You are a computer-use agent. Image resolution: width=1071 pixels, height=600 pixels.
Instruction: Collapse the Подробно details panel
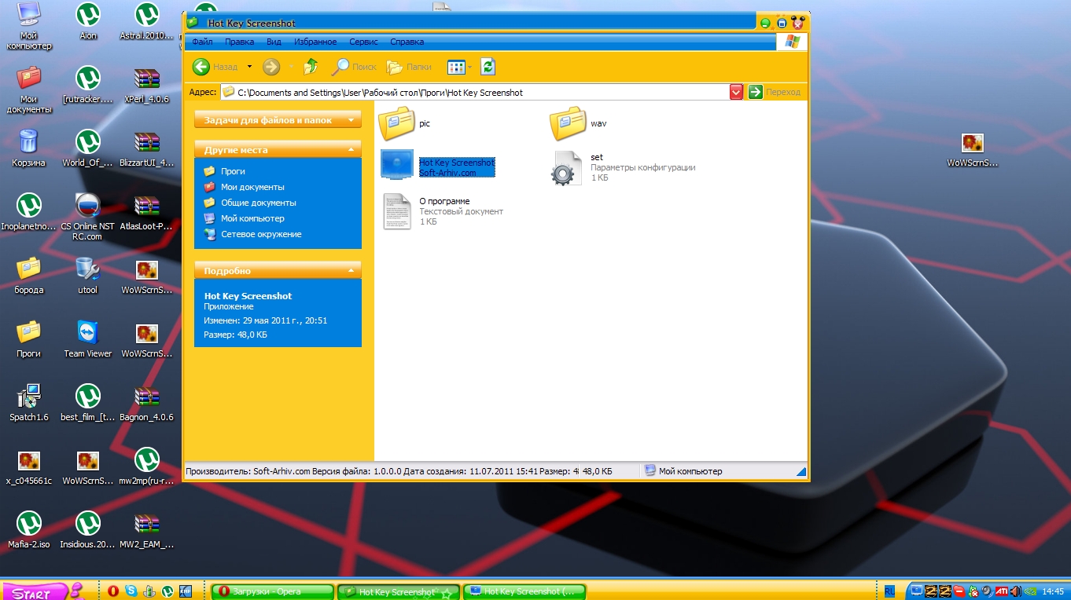[351, 270]
